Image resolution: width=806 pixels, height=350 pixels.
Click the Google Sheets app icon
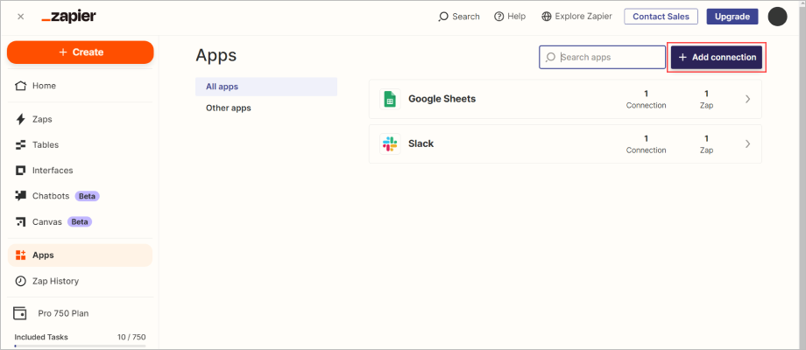click(x=390, y=99)
